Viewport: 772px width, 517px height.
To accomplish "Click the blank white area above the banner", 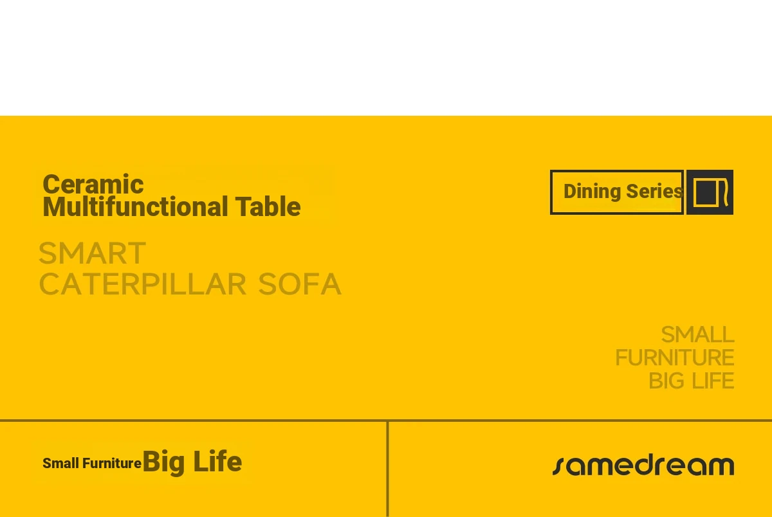I will click(x=386, y=58).
